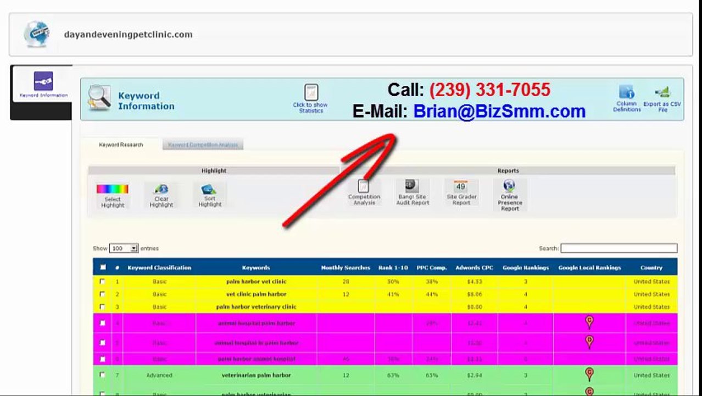The image size is (702, 396).
Task: Check the box for palm harbor veterinary clinic
Action: (102, 307)
